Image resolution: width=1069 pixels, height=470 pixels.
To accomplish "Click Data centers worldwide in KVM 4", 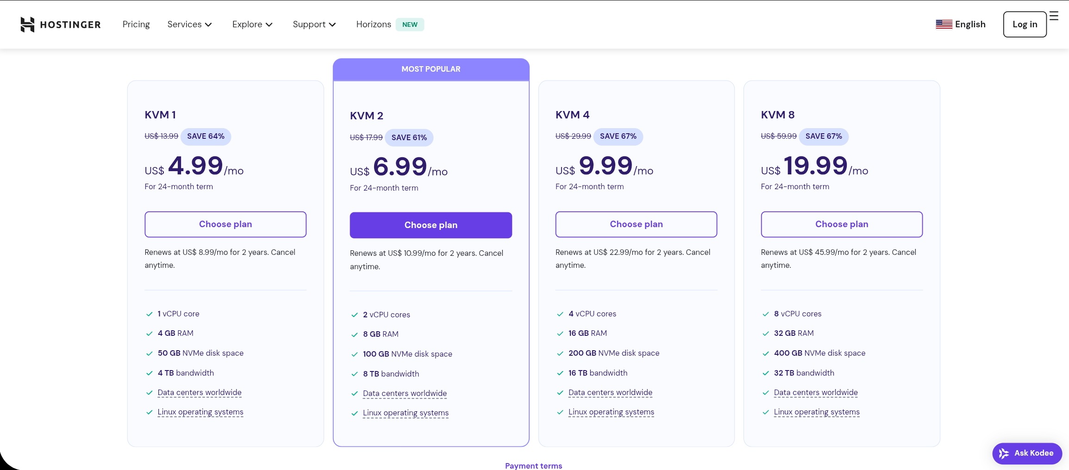I will pos(610,393).
